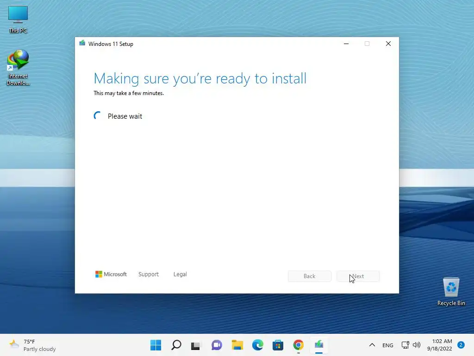Click the 'Please wait' status text

click(125, 116)
